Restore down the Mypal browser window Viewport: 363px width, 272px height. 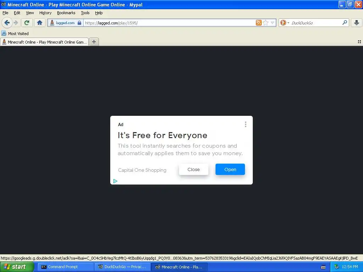click(350, 4)
